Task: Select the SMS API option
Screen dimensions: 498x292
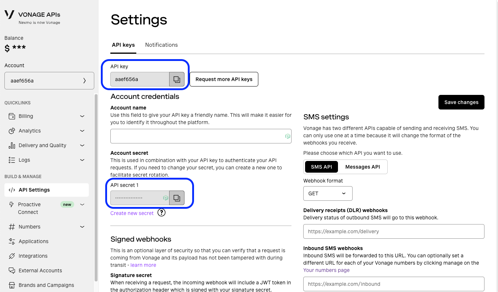Action: [x=321, y=167]
